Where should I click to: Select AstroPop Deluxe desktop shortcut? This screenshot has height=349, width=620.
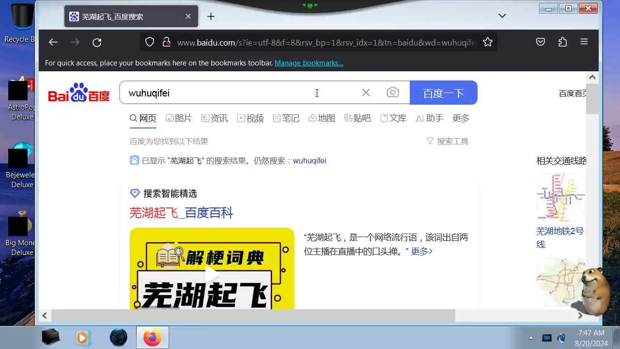pos(20,99)
